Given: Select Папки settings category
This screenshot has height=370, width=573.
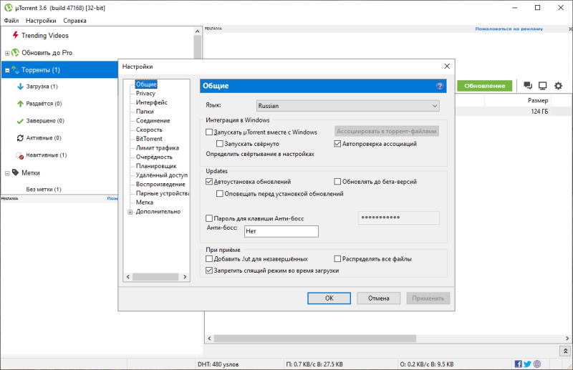Looking at the screenshot, I should [145, 112].
